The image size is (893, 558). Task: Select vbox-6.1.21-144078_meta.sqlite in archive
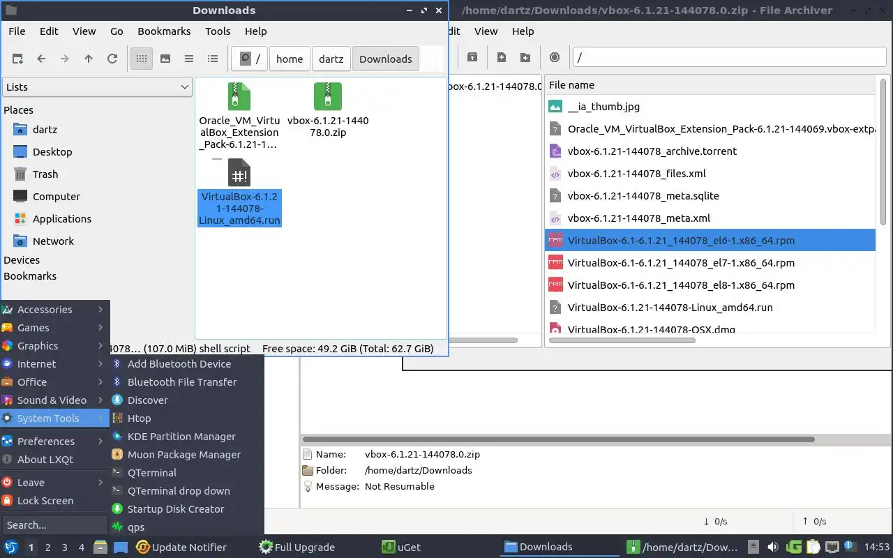point(710,196)
